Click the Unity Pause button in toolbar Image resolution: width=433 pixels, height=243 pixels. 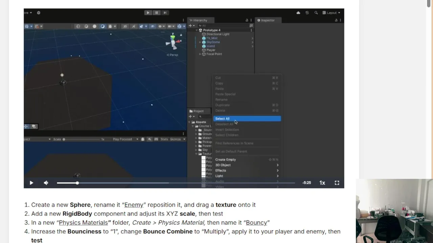point(156,13)
